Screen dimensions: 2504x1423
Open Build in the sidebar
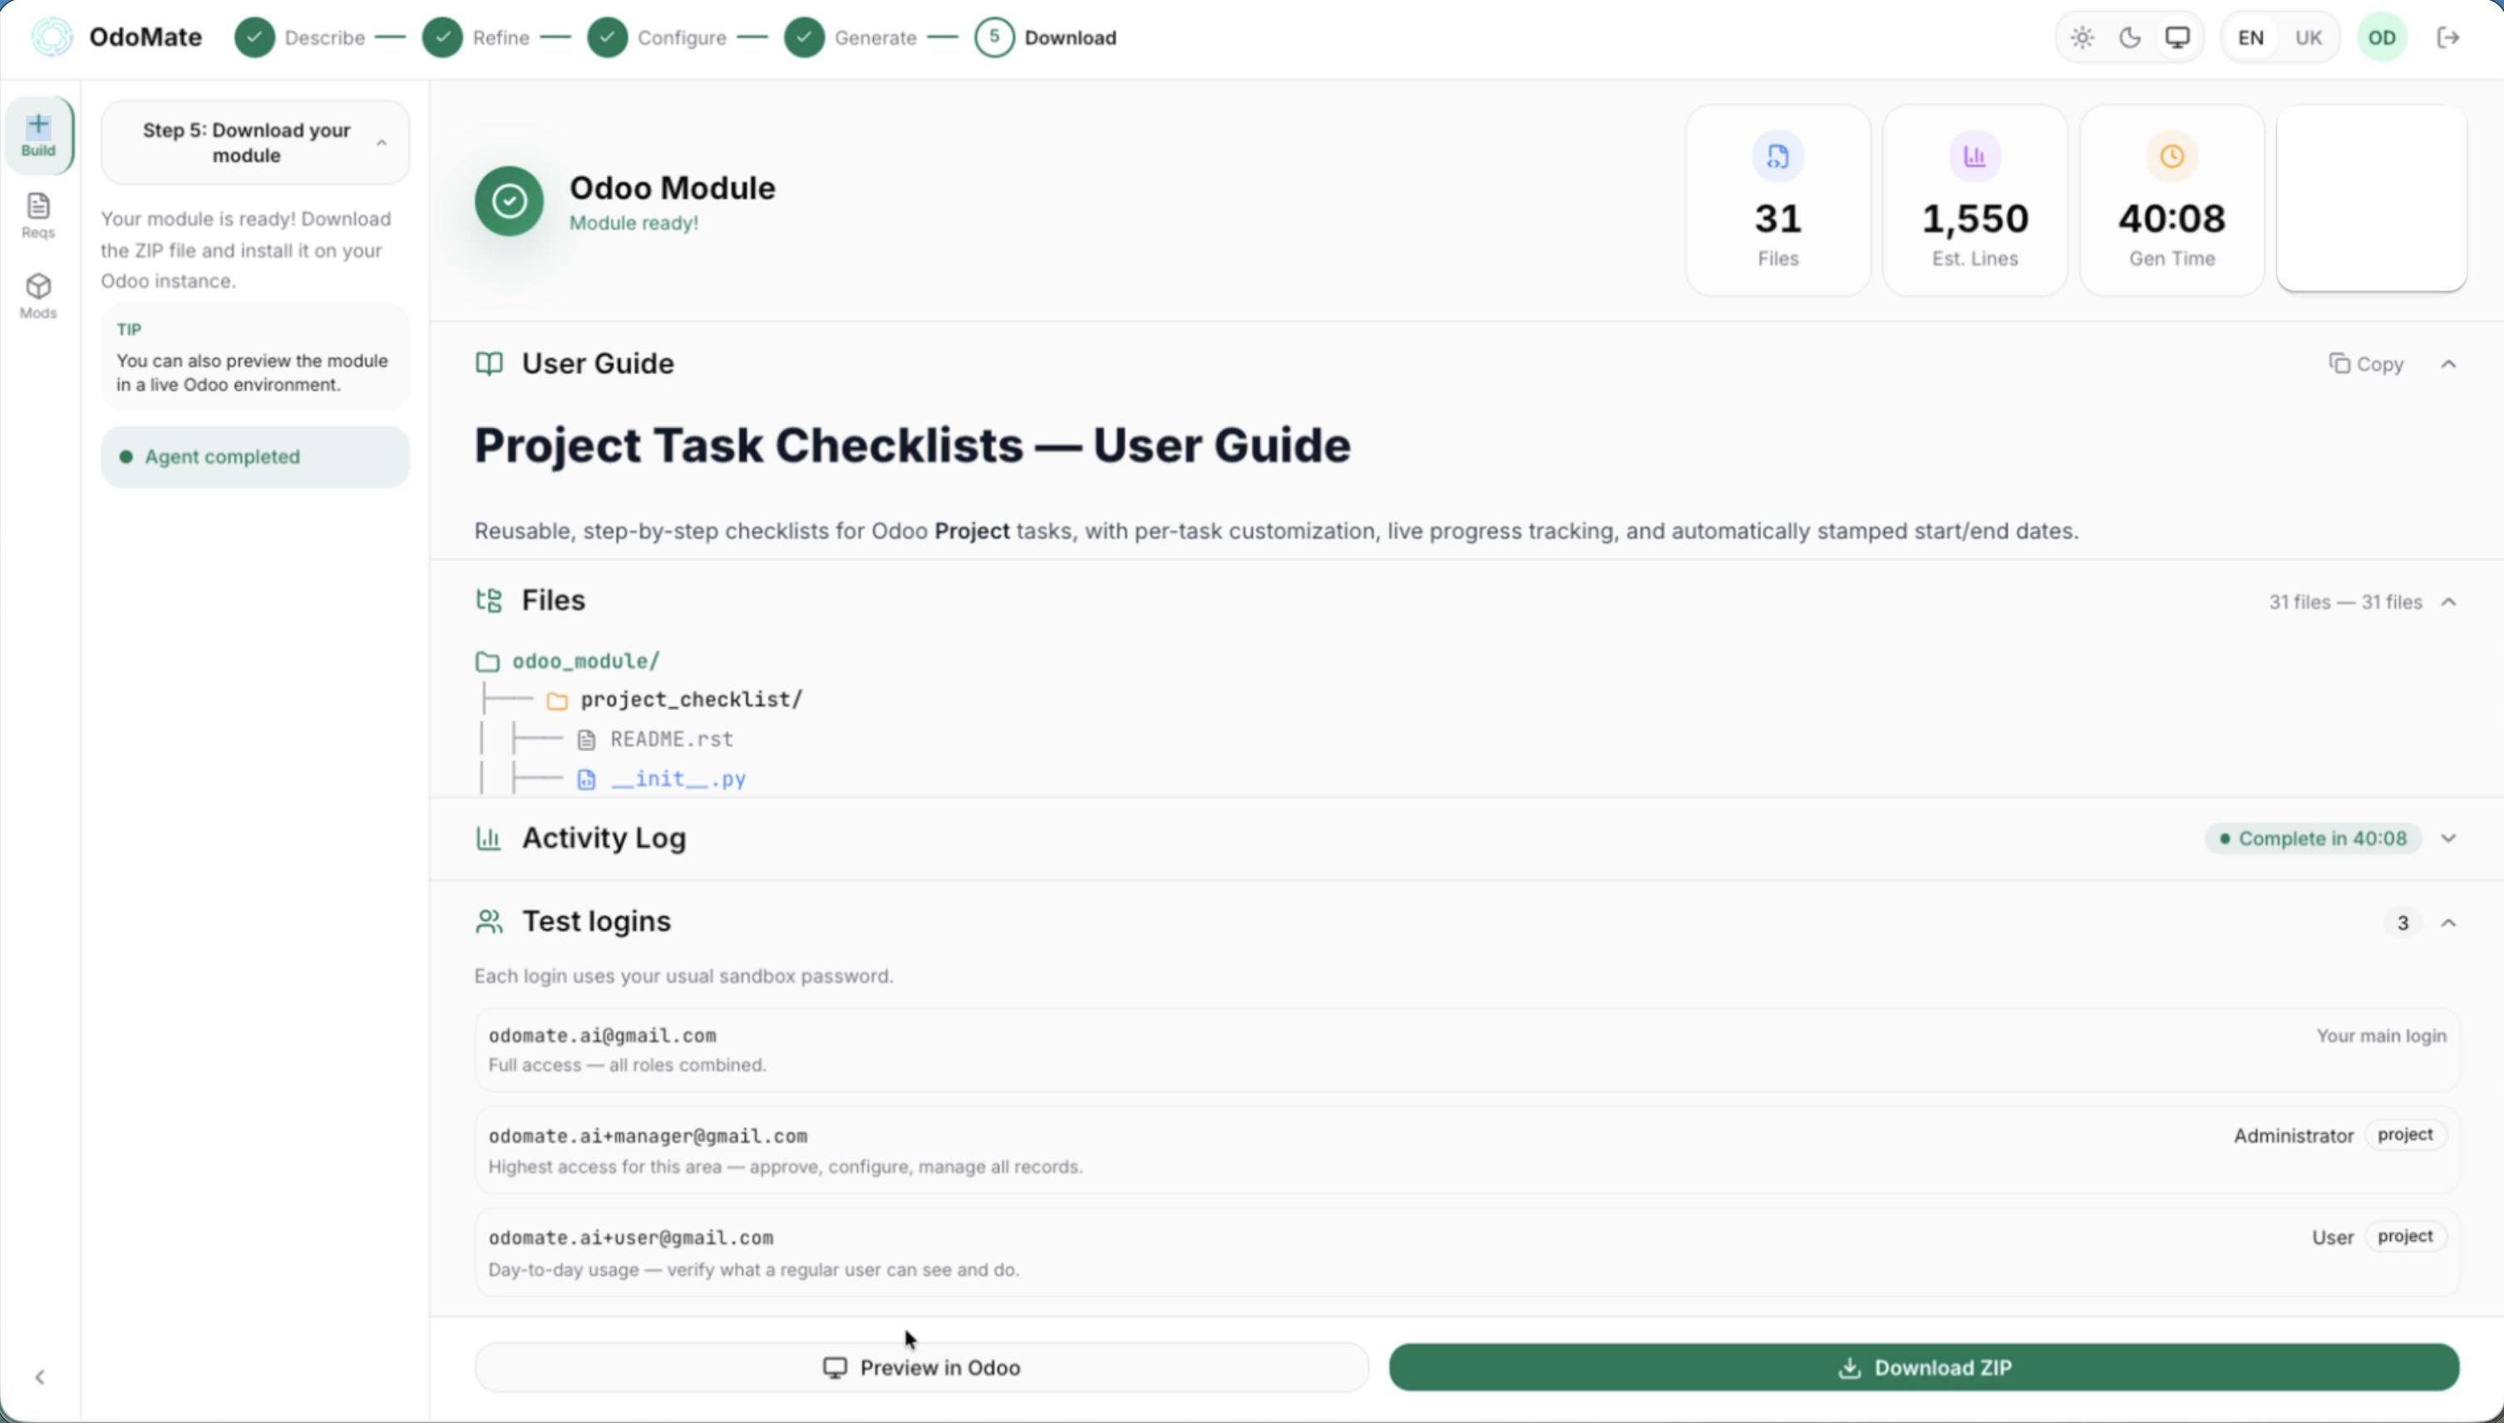38,135
